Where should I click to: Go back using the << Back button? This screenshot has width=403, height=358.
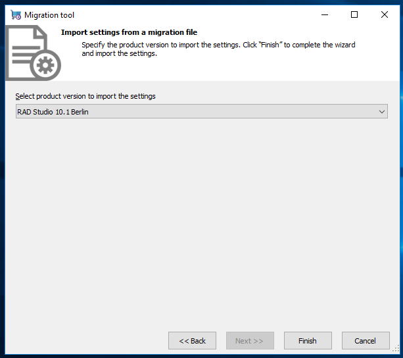192,341
